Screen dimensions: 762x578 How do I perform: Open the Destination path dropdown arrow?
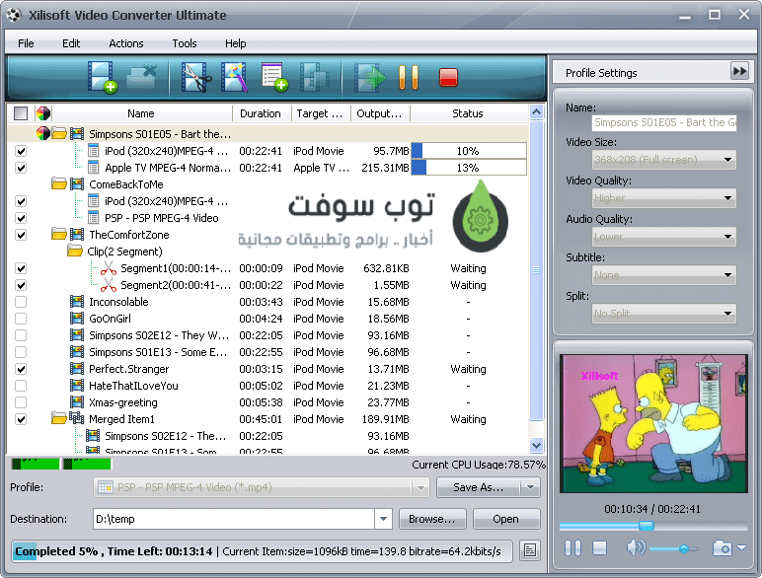click(383, 519)
